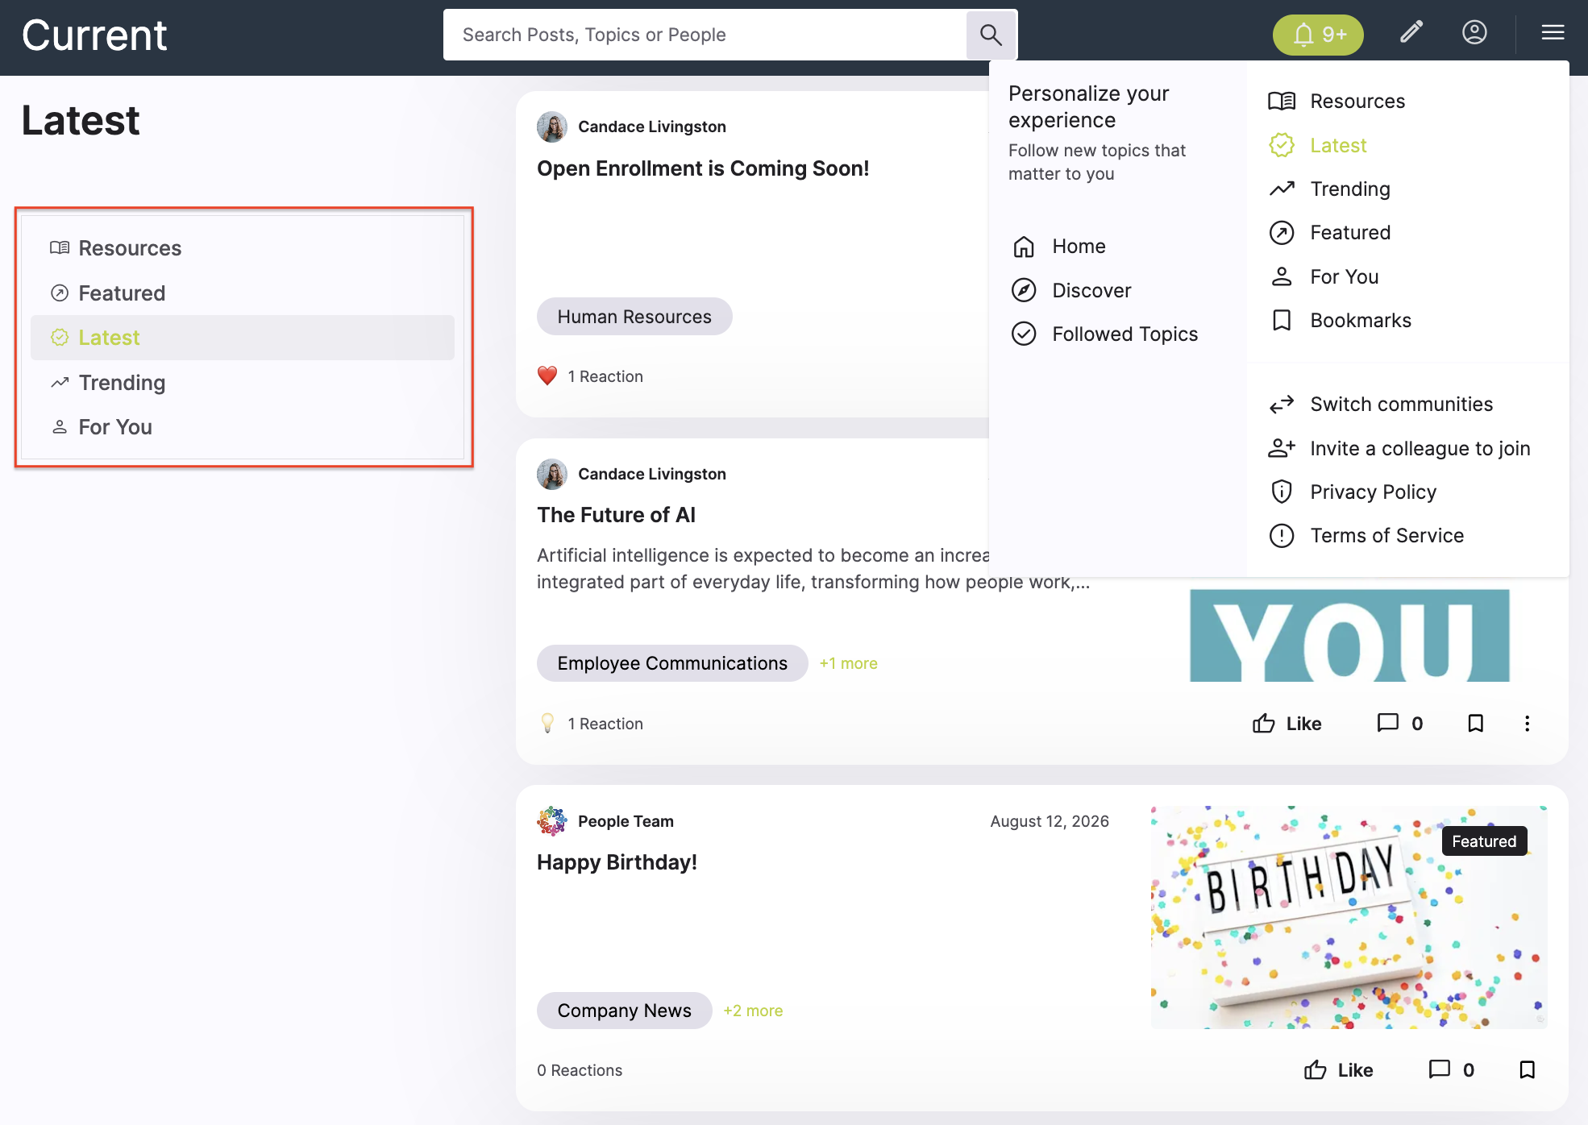Open the notifications bell showing 9+
Screen dimensions: 1588x1125
click(1318, 35)
